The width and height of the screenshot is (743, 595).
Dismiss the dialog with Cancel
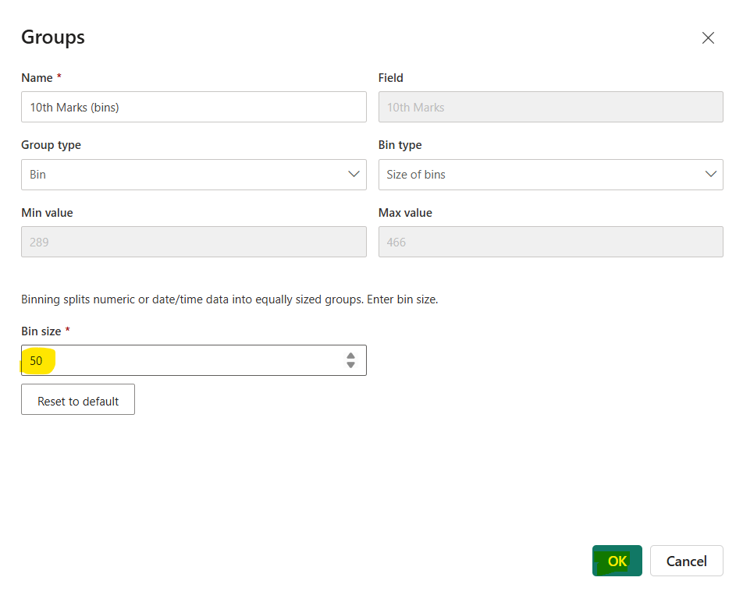pos(686,561)
